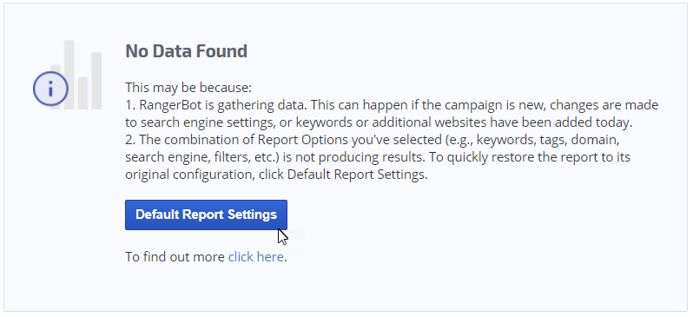The height and width of the screenshot is (317, 693).
Task: Click 'keywords, tags, domain' example text
Action: point(547,140)
